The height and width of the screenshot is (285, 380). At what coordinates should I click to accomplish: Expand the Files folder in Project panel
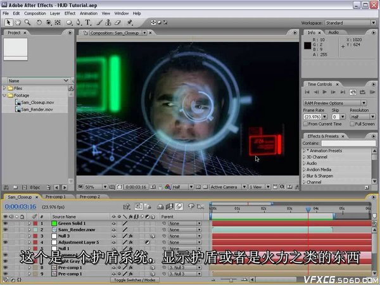coord(6,89)
